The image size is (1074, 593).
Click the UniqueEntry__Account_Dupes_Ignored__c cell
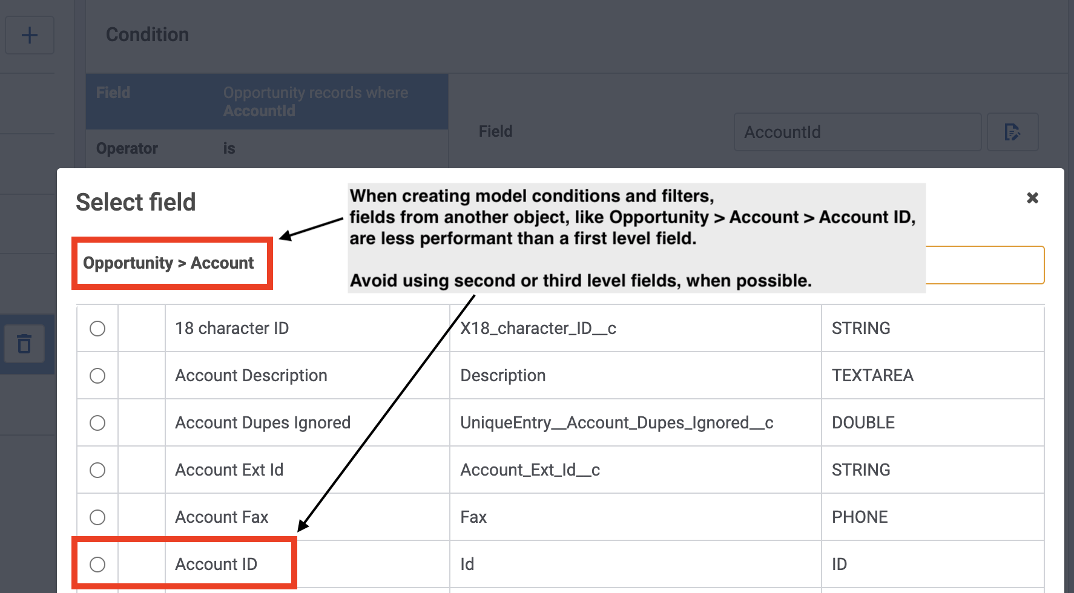616,423
